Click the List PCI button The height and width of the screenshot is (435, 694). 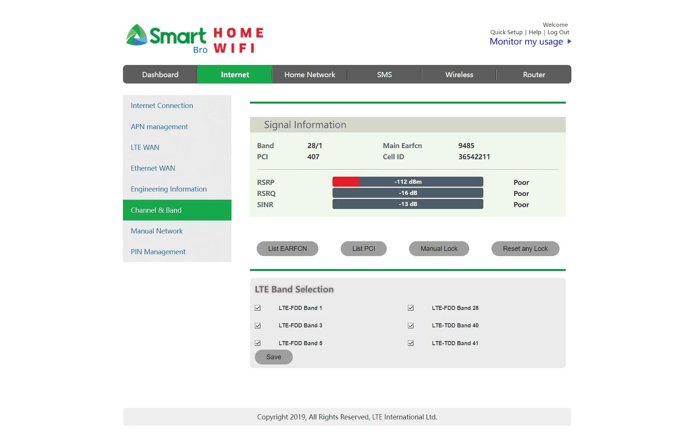point(364,249)
